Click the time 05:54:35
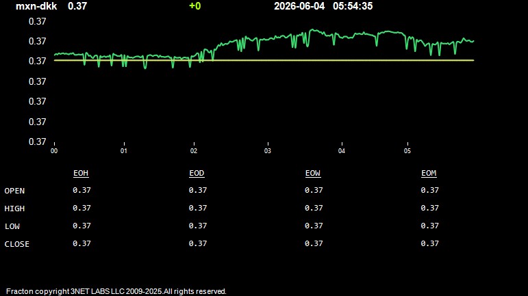The height and width of the screenshot is (296, 528). (353, 6)
